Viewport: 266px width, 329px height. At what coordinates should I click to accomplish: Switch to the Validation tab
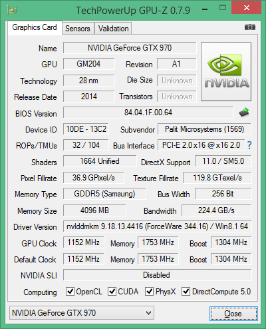point(113,29)
